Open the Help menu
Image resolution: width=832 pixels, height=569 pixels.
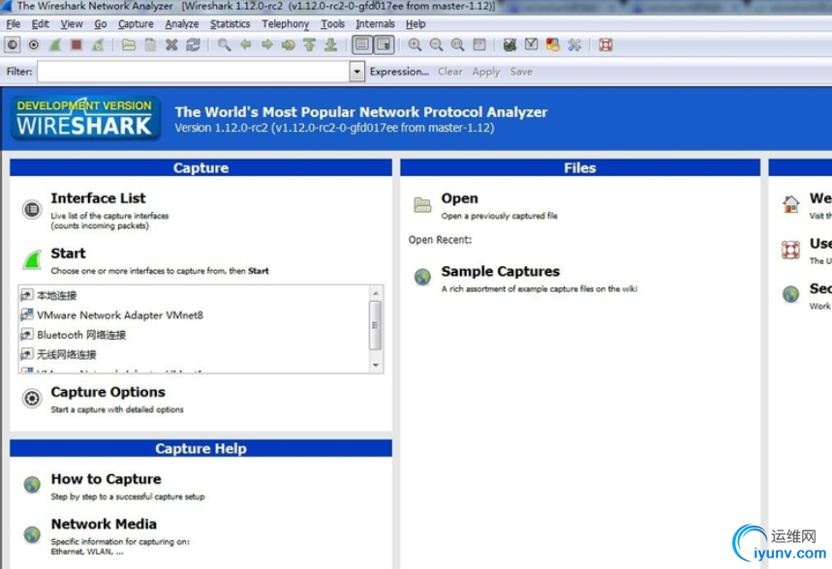click(416, 24)
